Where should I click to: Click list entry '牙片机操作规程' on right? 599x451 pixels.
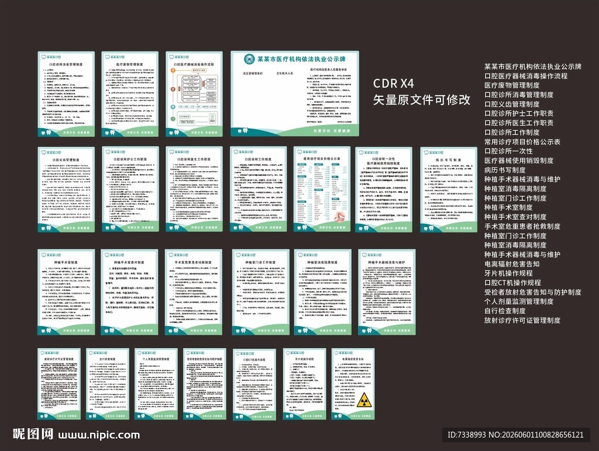(x=508, y=273)
